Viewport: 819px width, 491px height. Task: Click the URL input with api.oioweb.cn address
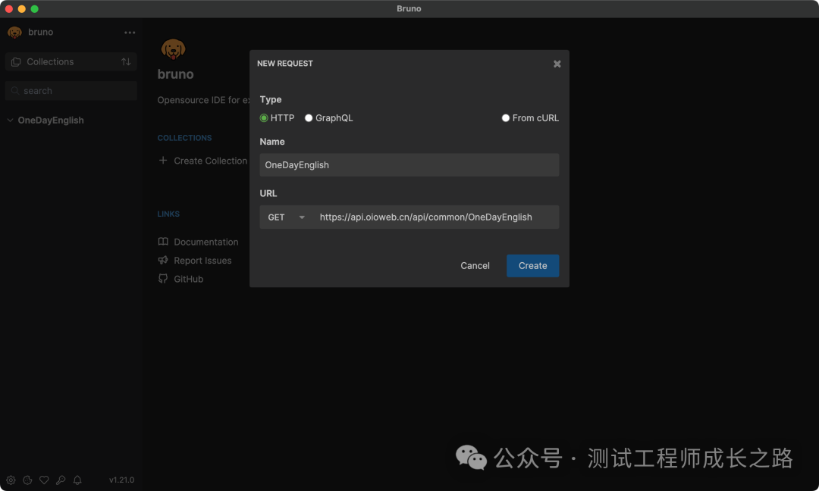point(436,217)
